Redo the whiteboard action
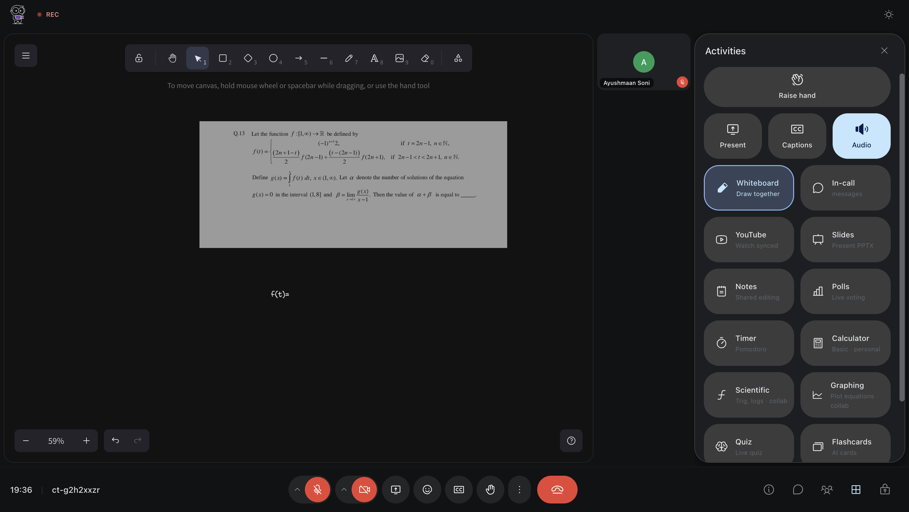The width and height of the screenshot is (909, 512). 138,440
